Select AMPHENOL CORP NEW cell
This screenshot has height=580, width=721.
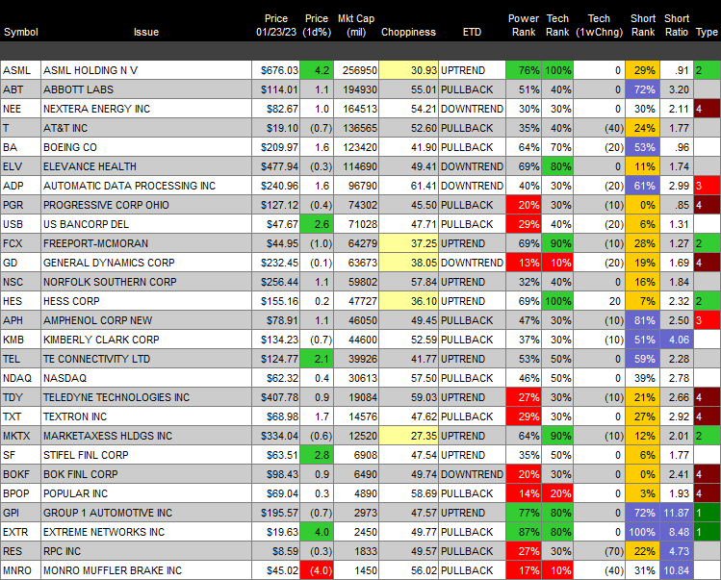click(x=146, y=321)
